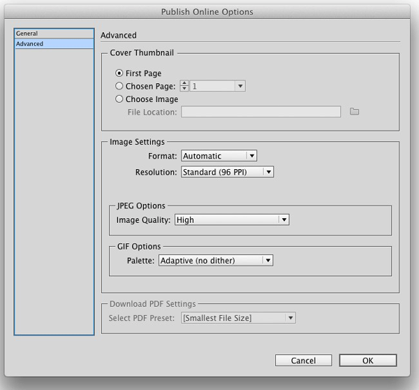The width and height of the screenshot is (419, 390).
Task: Click the Cover Thumbnail group label
Action: click(x=142, y=52)
